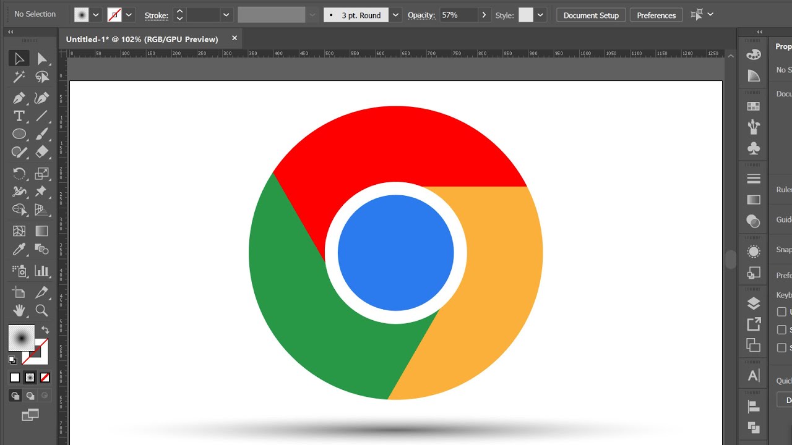Open the stroke color dropdown arrow
The width and height of the screenshot is (792, 445).
pos(129,15)
